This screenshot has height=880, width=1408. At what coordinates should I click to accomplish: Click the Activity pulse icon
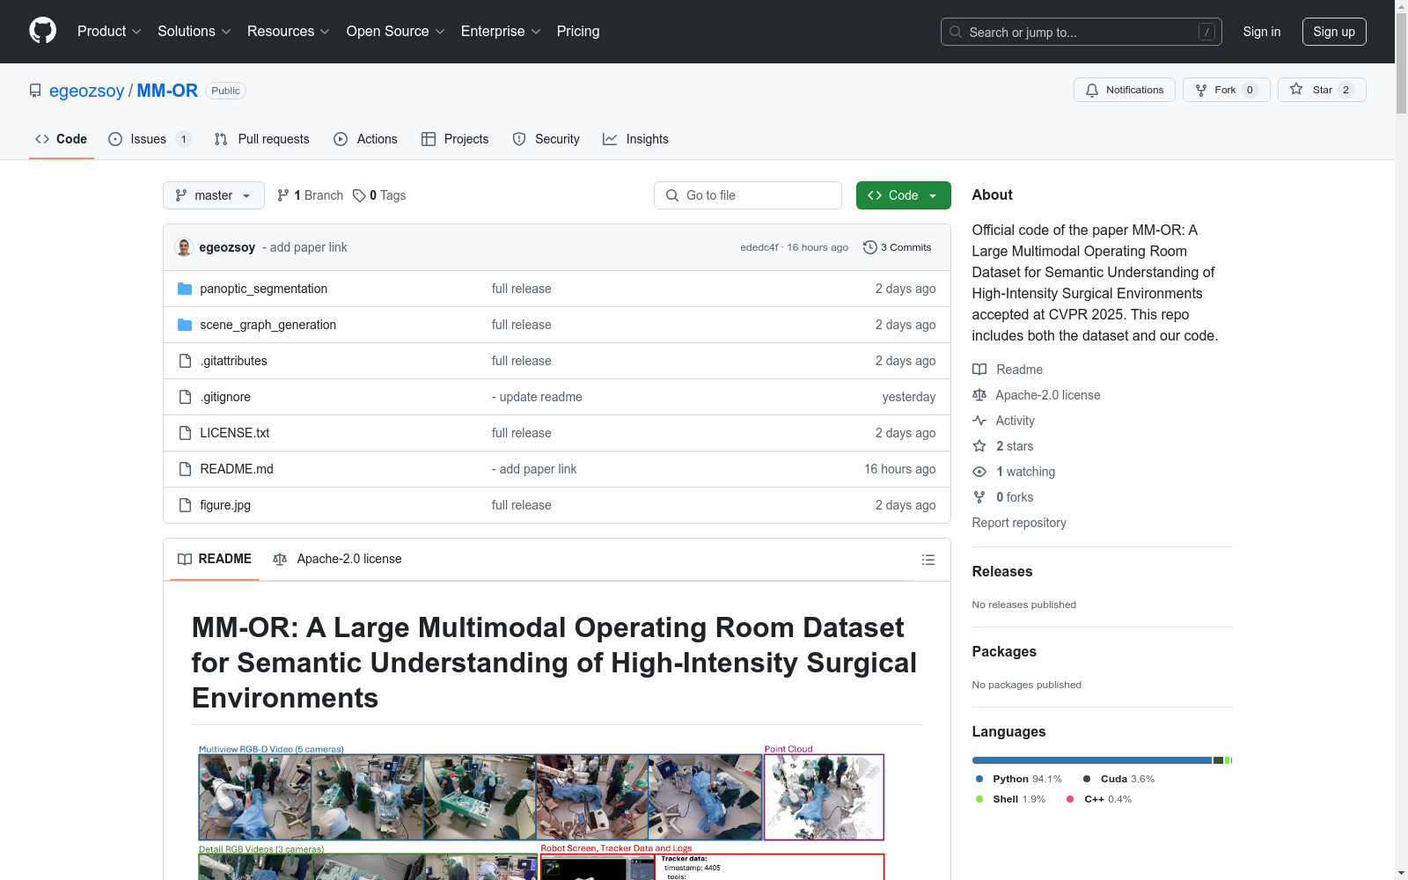click(x=979, y=421)
